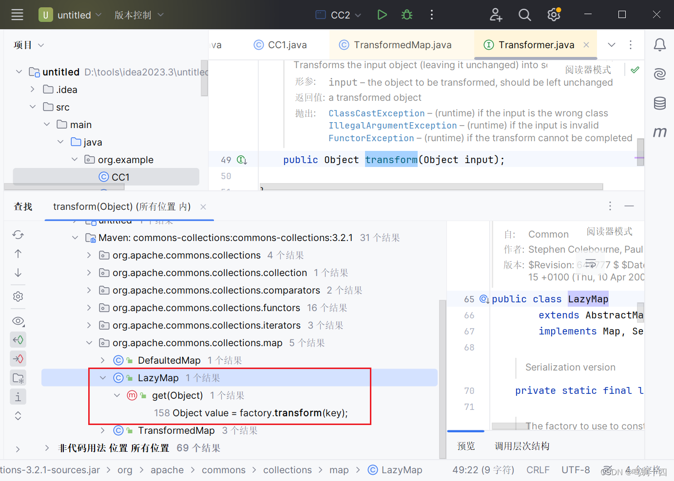
Task: Go to next occurrence arrow
Action: [x=18, y=273]
